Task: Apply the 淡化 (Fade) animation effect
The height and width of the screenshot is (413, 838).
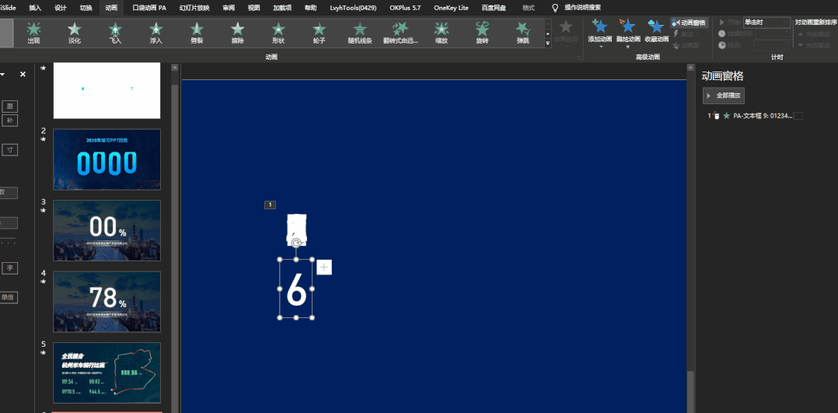Action: click(74, 32)
